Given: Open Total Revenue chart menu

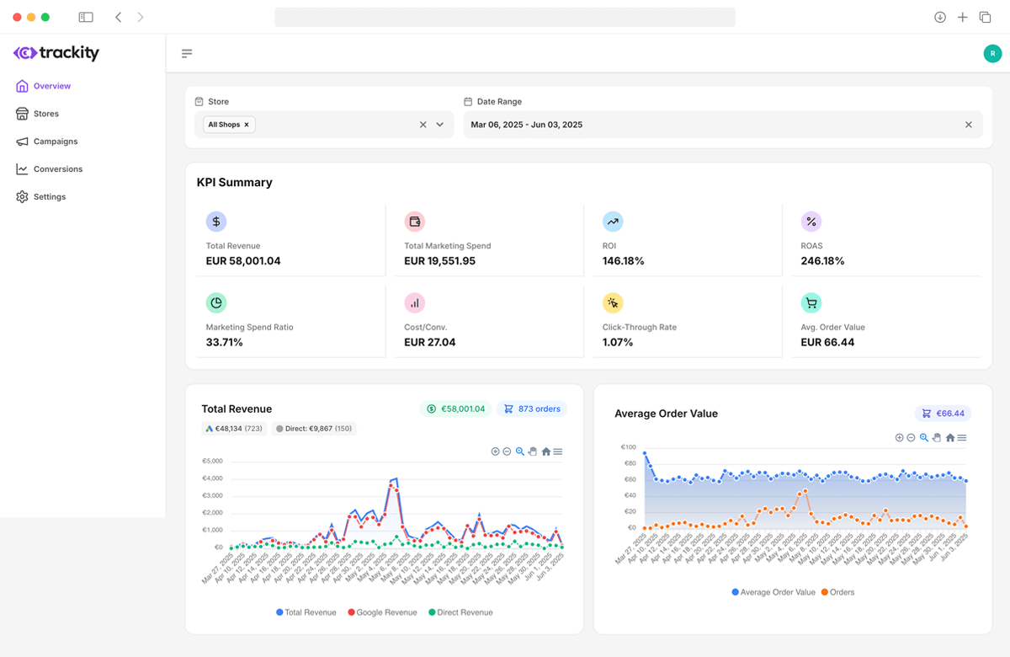Looking at the screenshot, I should click(557, 452).
